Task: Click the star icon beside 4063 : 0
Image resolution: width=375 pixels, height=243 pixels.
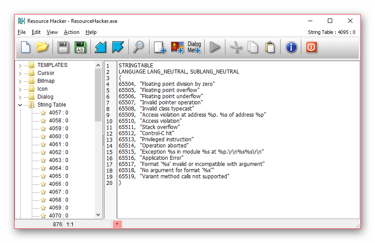Action: coord(43,160)
